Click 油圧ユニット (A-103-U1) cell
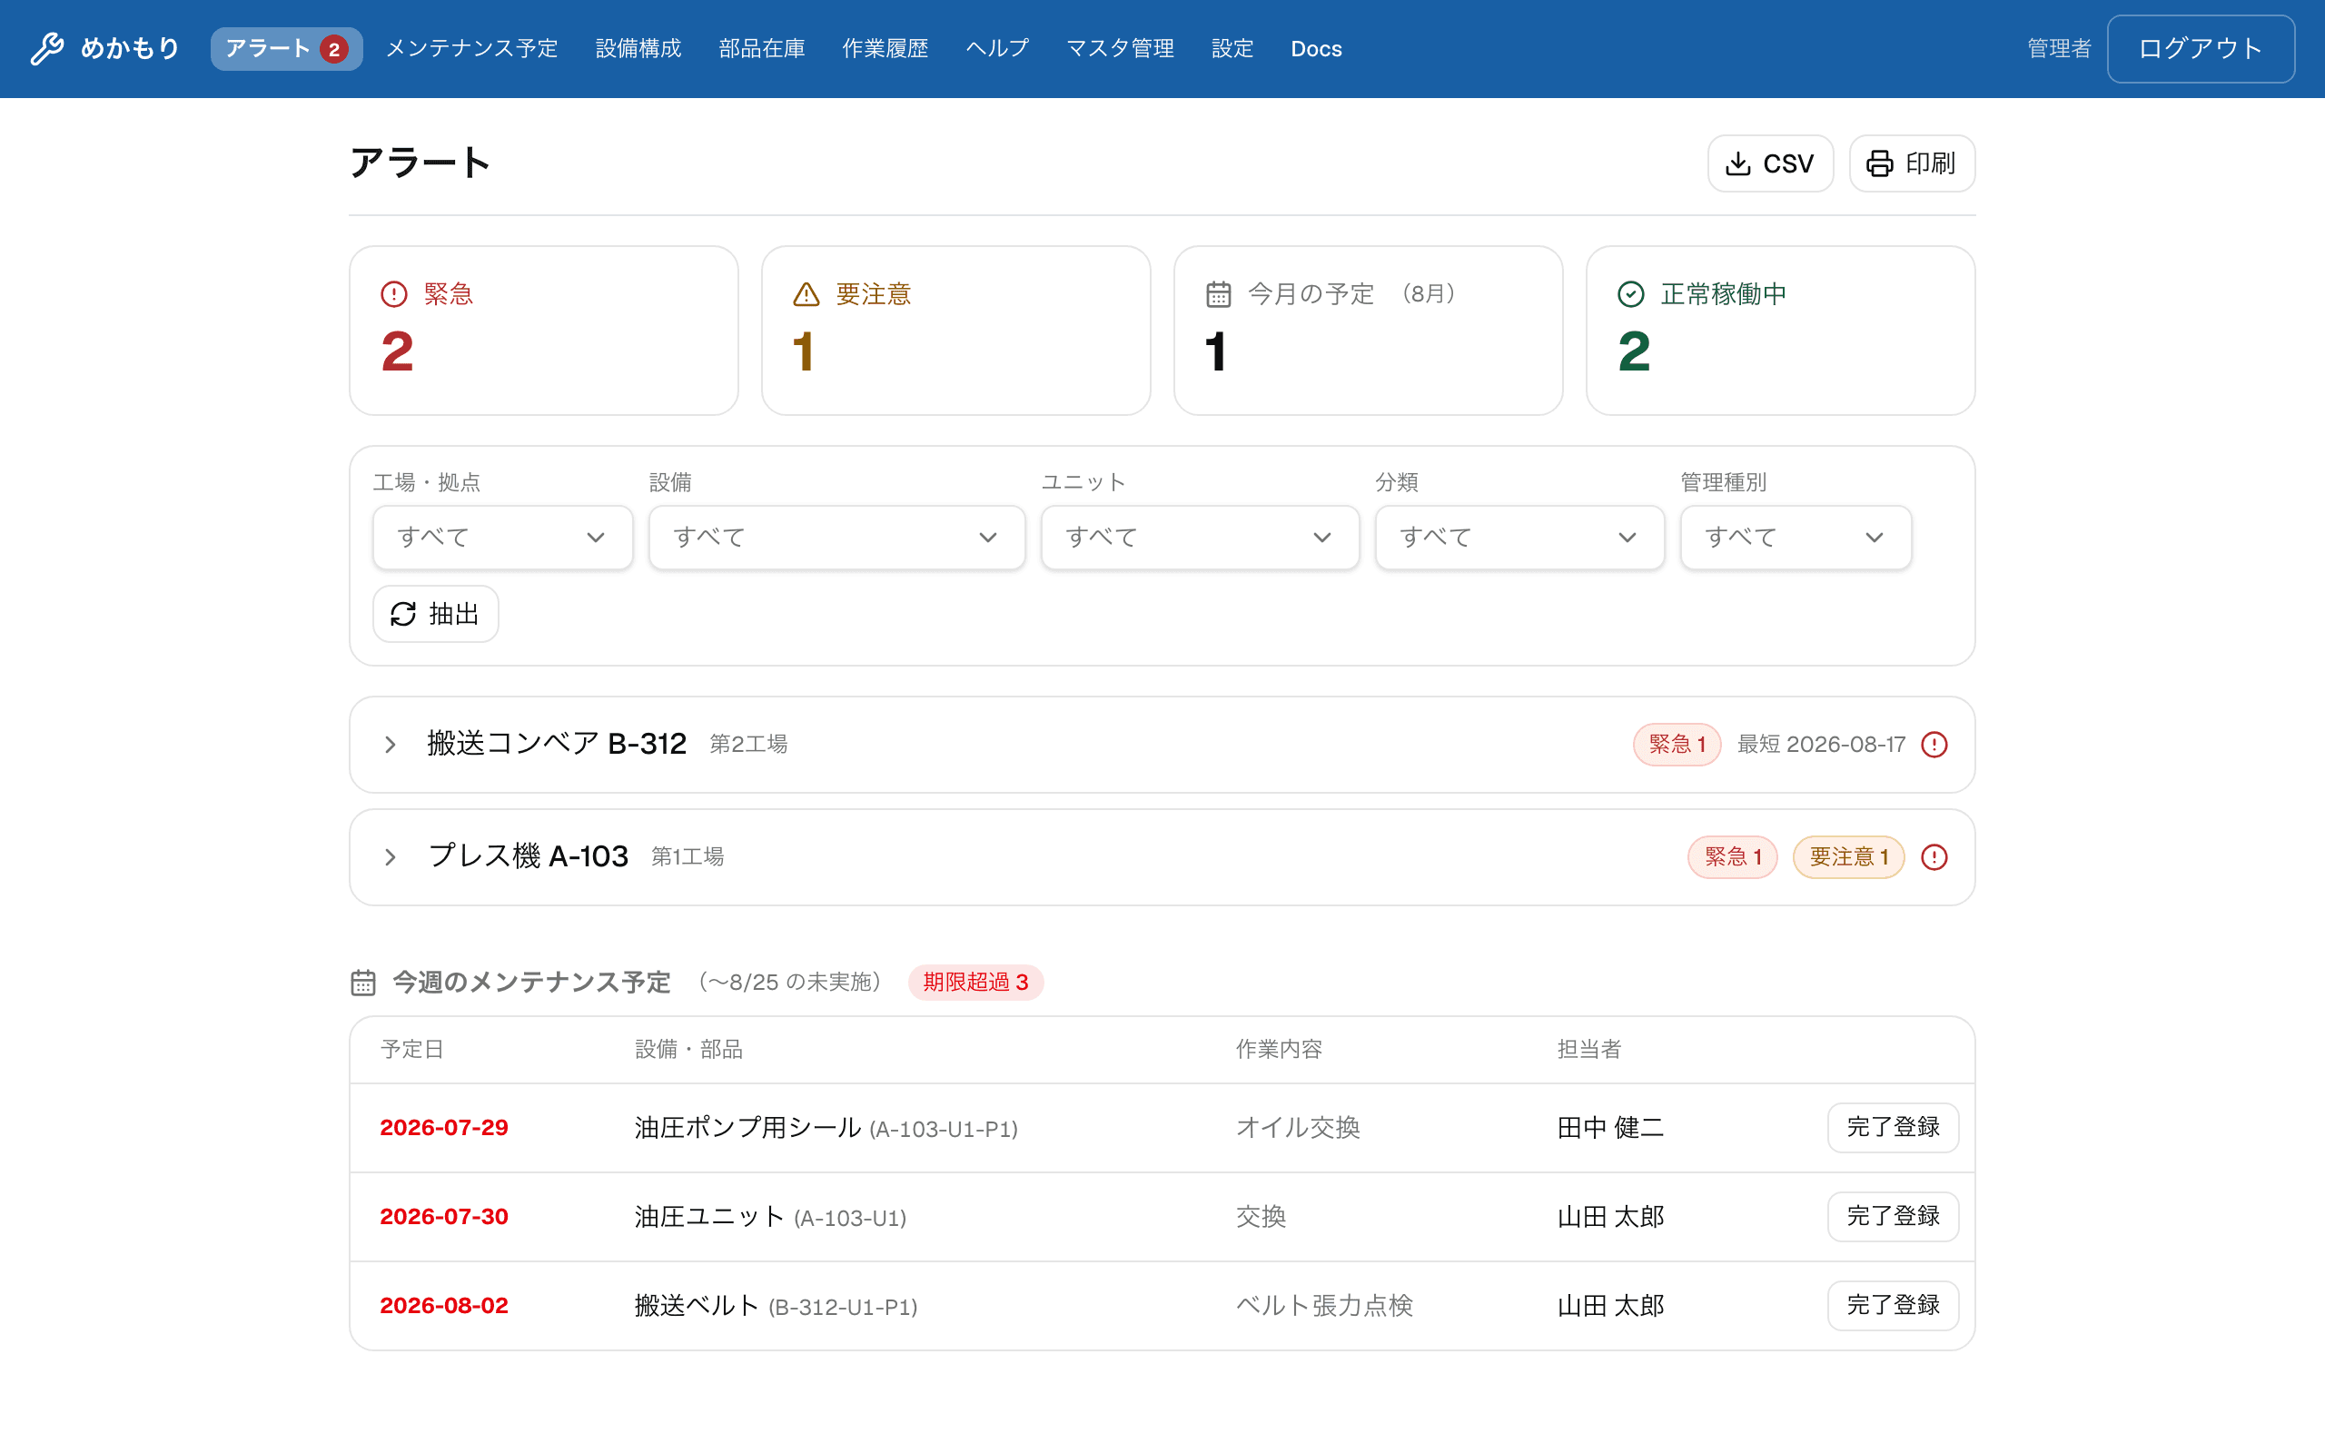The height and width of the screenshot is (1453, 2325). coord(770,1218)
